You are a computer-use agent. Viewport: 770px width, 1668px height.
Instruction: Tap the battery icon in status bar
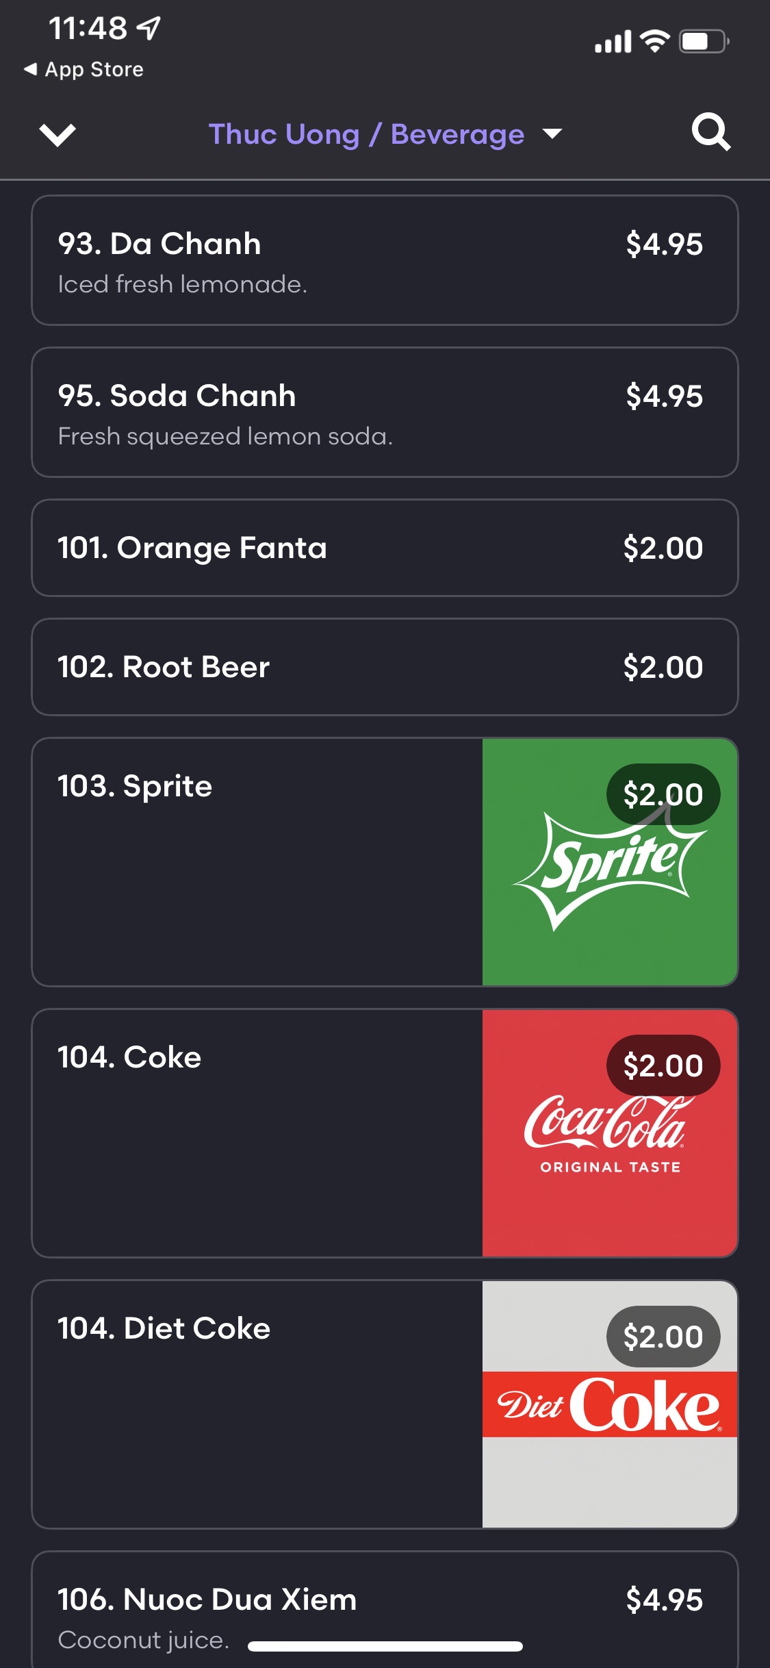[x=704, y=41]
